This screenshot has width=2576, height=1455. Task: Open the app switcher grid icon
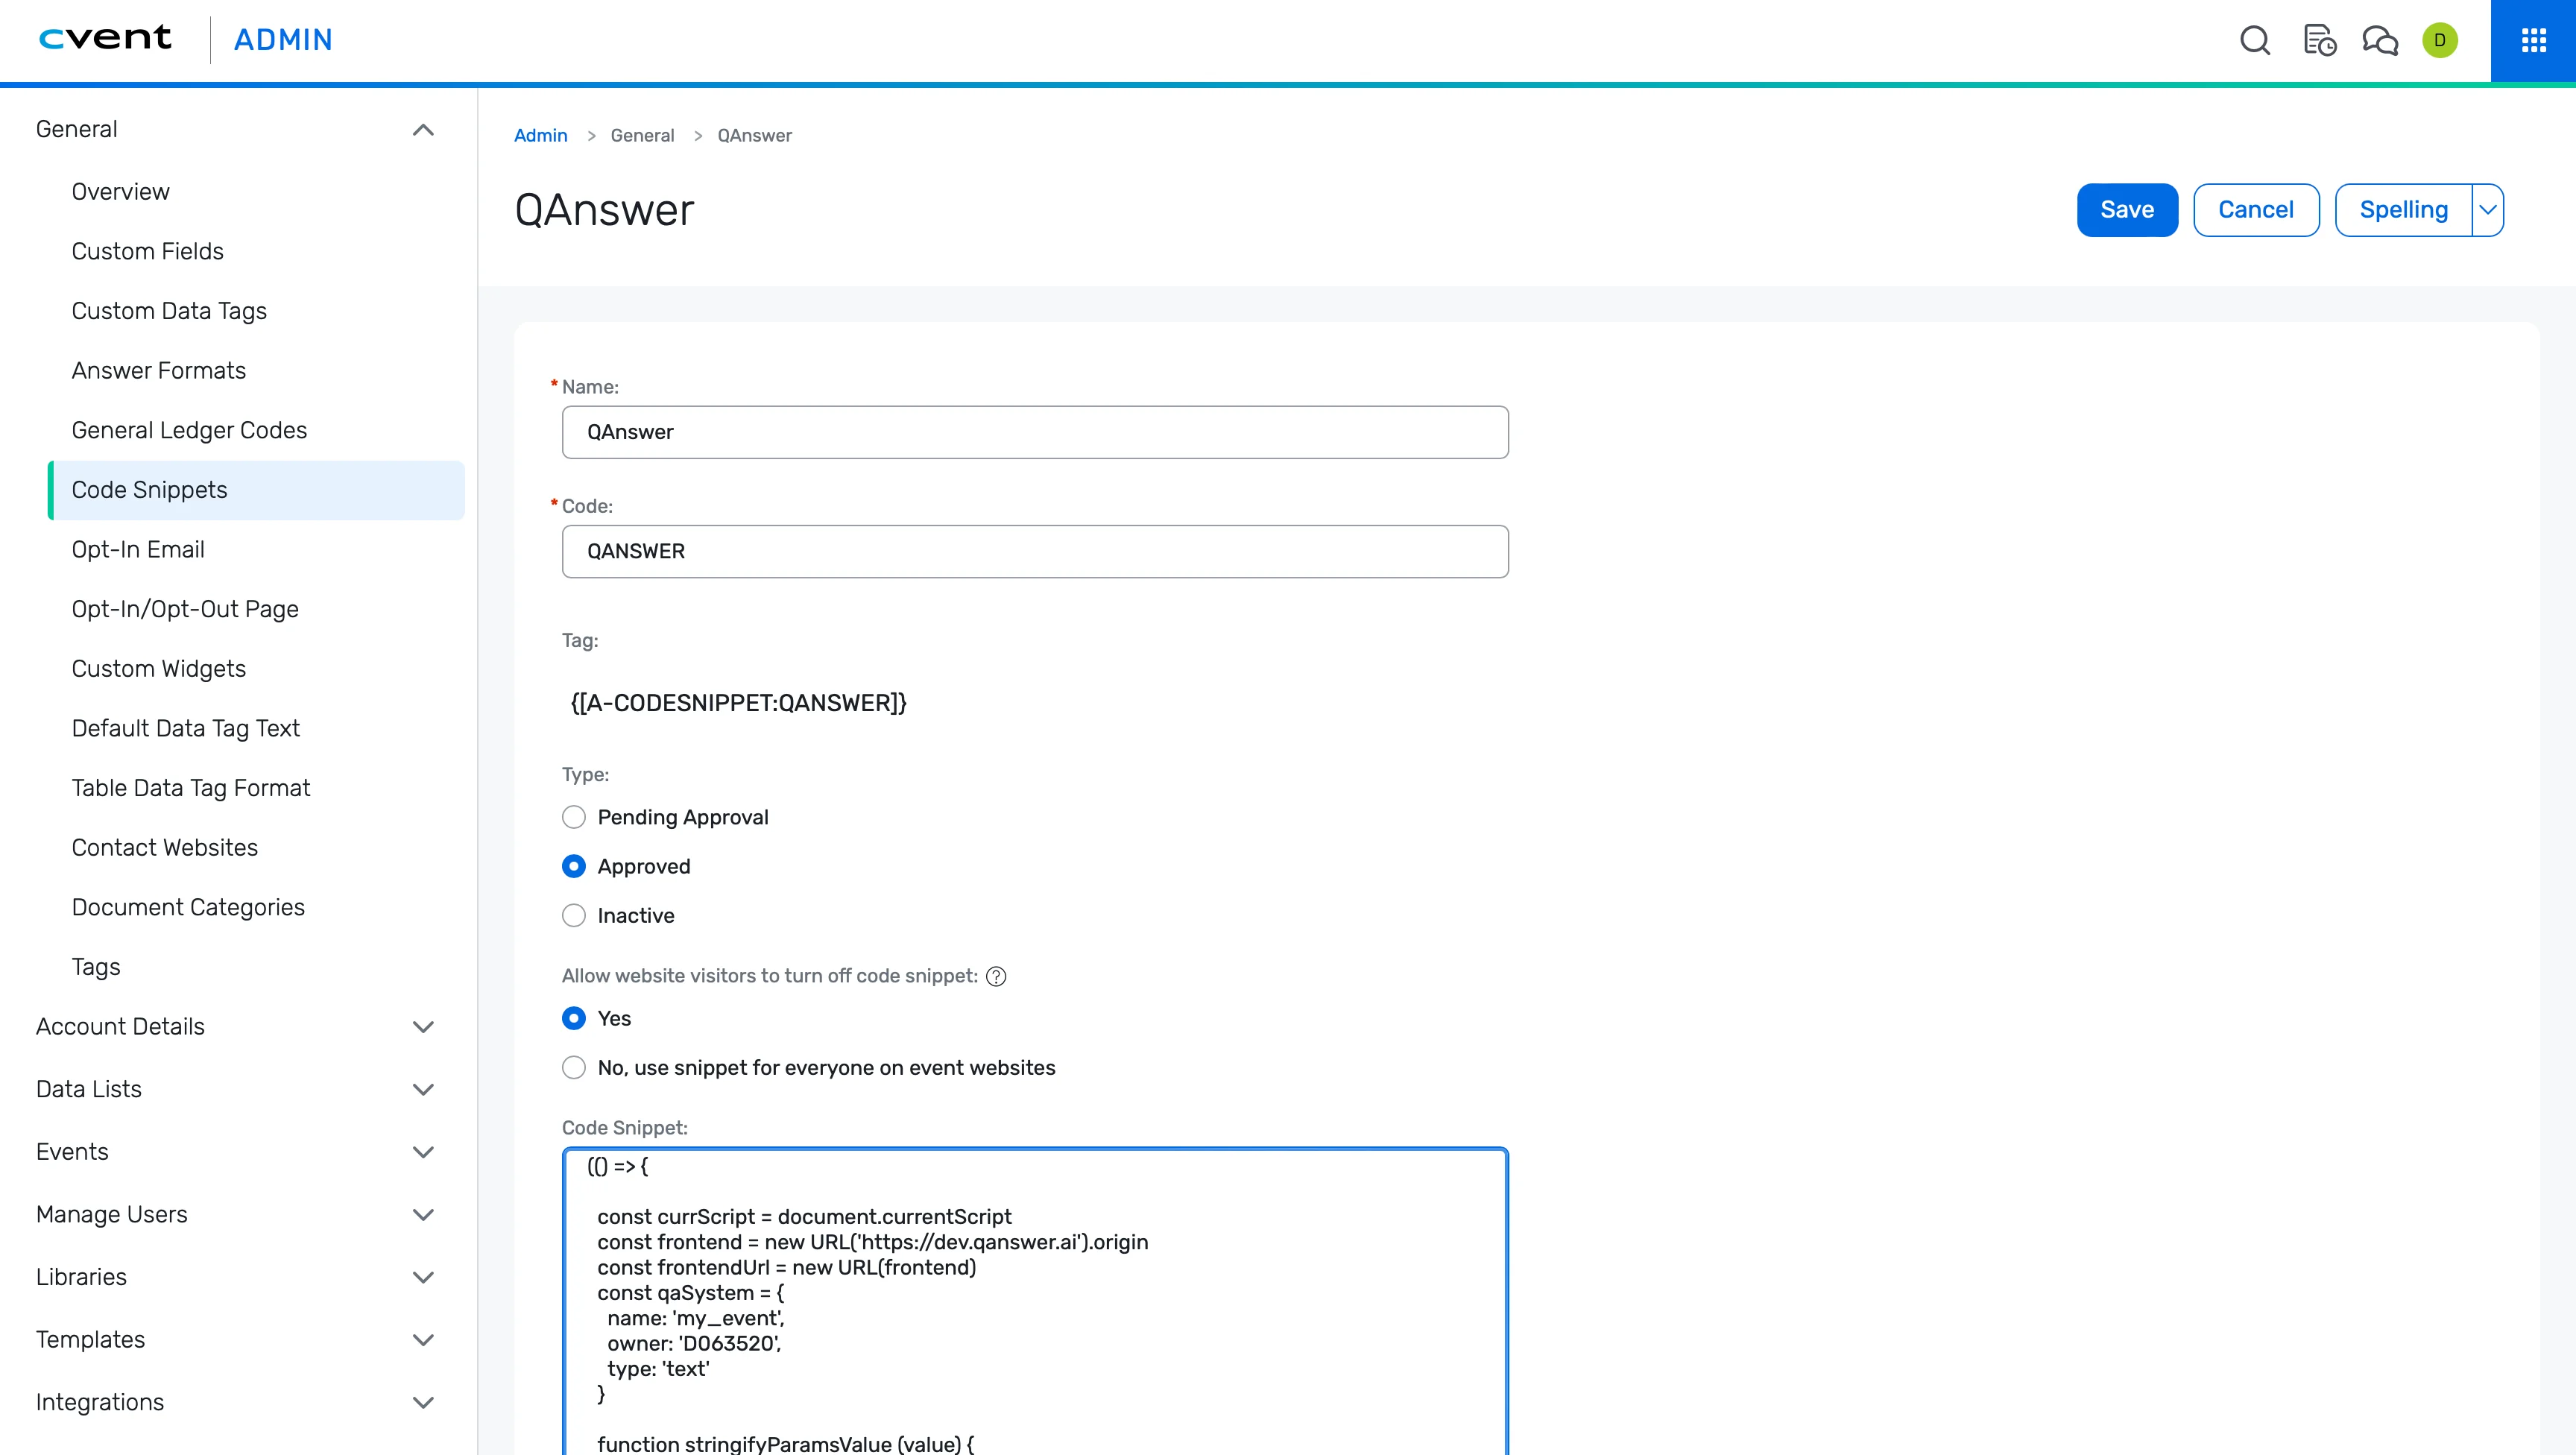2533,40
